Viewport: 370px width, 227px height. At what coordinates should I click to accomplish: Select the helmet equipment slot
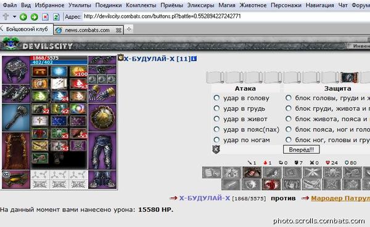coord(16,70)
